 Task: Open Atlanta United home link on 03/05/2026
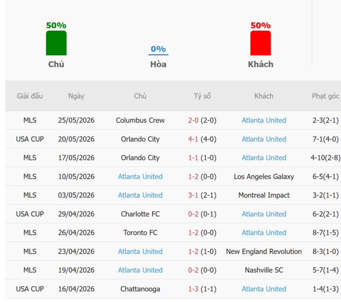140,195
